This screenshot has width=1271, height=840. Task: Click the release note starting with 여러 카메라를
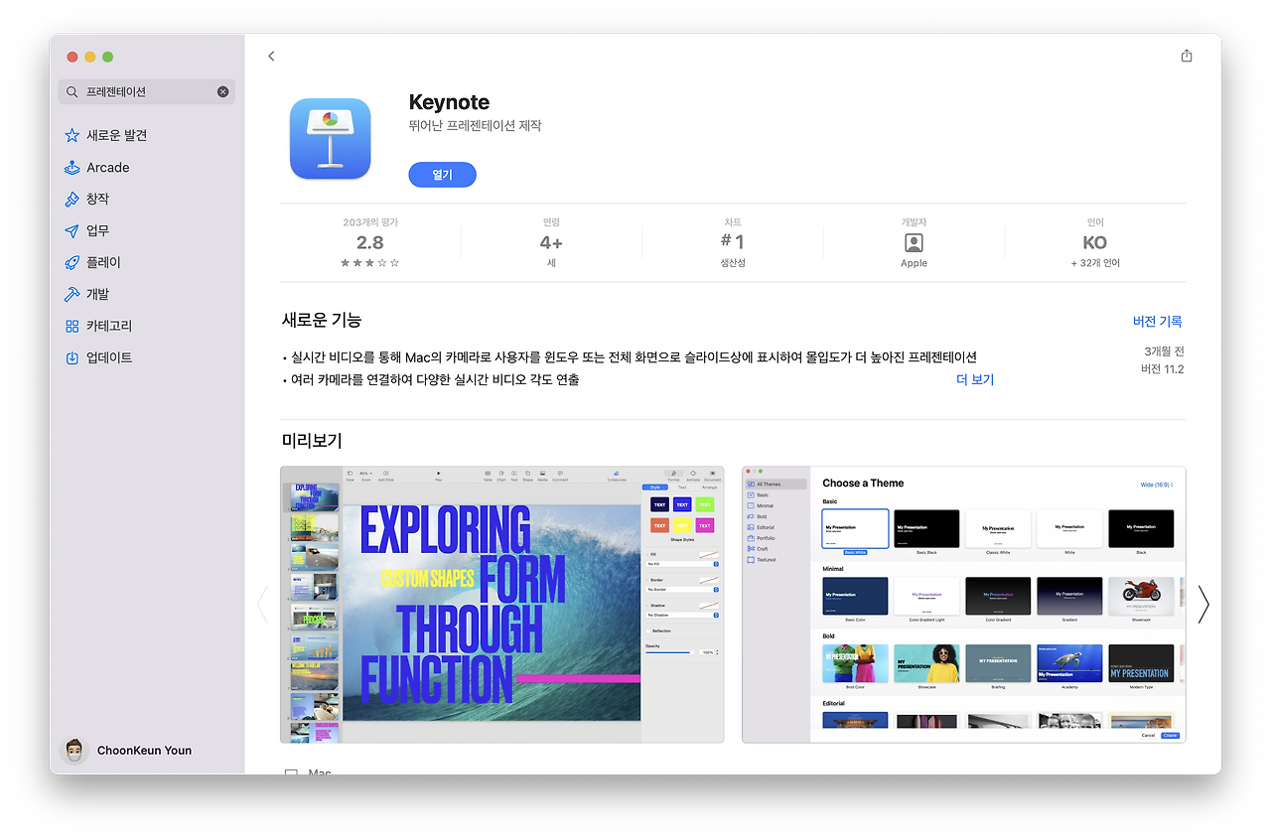pos(431,380)
